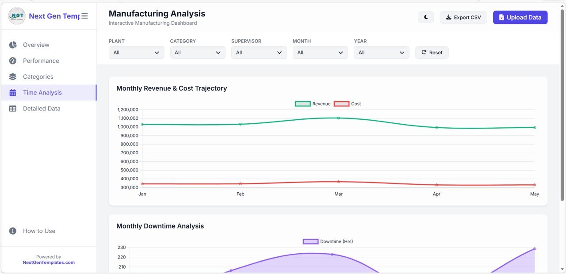
Task: Click the Mar data point on the Revenue line
Action: (338, 118)
